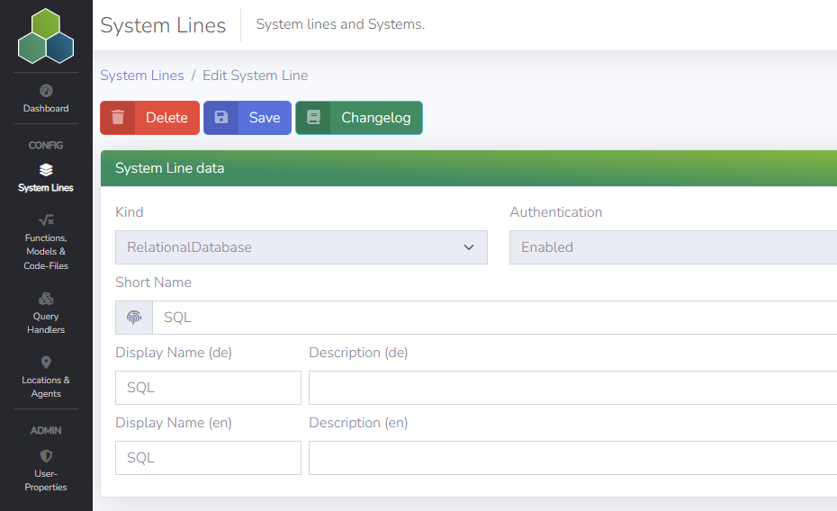Click the Kind field label
Viewport: 837px width, 511px height.
point(130,211)
